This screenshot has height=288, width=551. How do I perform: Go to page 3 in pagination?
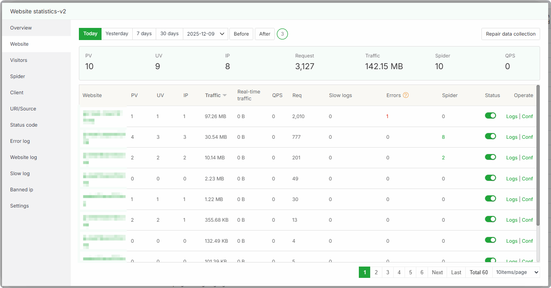click(388, 272)
